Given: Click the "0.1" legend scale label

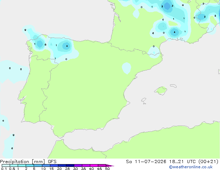Looking at the screenshot, I should (x=4, y=169).
